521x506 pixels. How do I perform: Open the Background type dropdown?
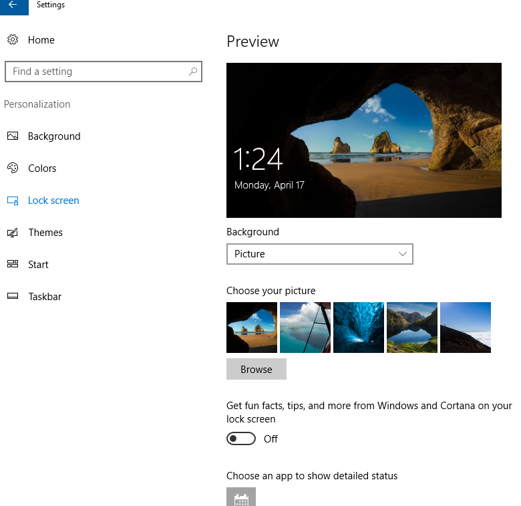pos(319,254)
